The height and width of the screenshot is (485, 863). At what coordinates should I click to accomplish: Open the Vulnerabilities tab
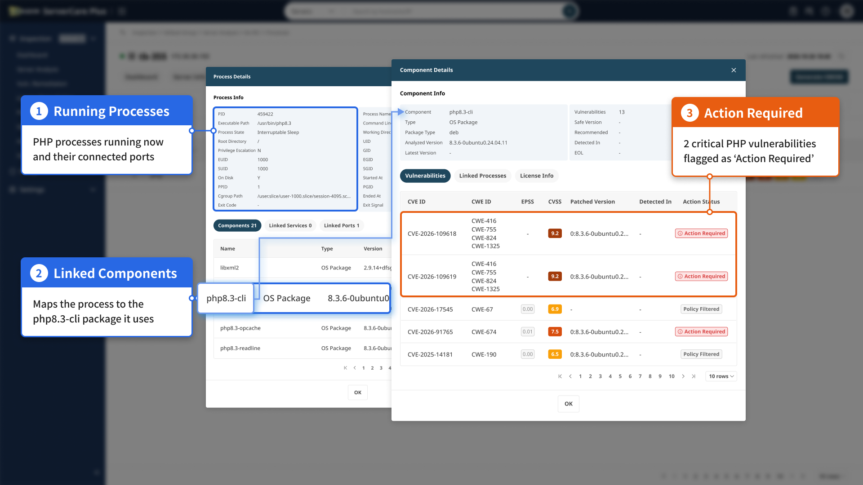[x=425, y=176]
